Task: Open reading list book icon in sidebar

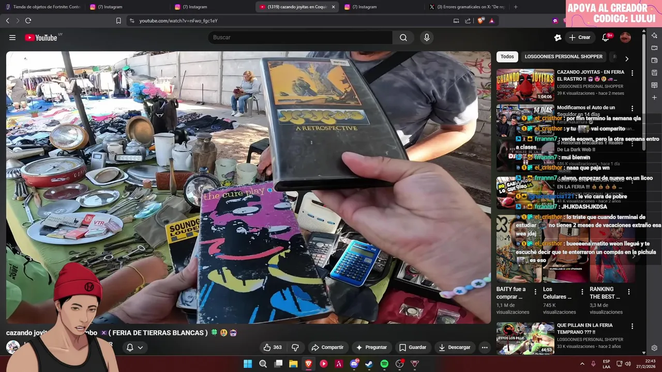Action: point(654,85)
